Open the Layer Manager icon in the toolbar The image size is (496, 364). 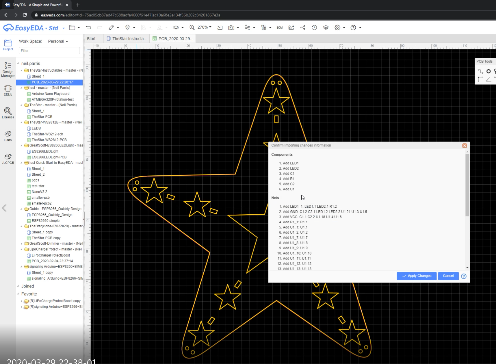point(326,27)
